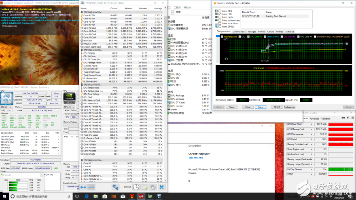Click the Timi TM1703 link
This screenshot has width=356, height=200.
(196, 158)
